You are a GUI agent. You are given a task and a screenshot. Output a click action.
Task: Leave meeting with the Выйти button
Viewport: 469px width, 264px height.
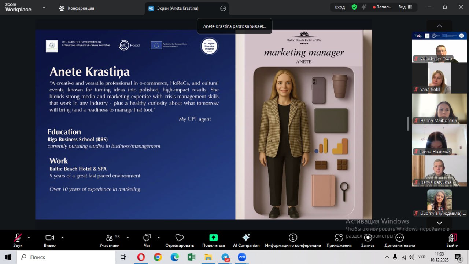pyautogui.click(x=453, y=241)
